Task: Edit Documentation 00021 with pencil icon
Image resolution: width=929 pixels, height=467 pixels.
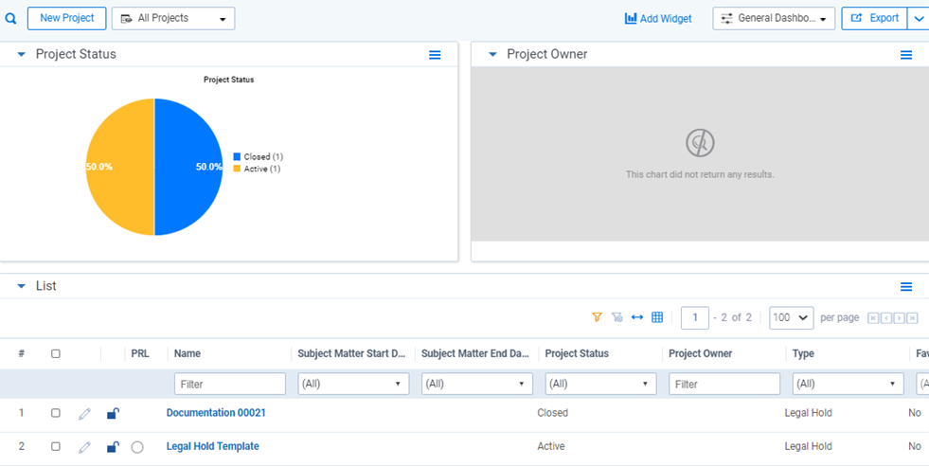Action: [84, 414]
